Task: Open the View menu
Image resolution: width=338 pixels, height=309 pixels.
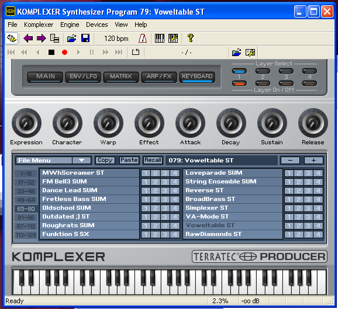Action: coord(121,25)
